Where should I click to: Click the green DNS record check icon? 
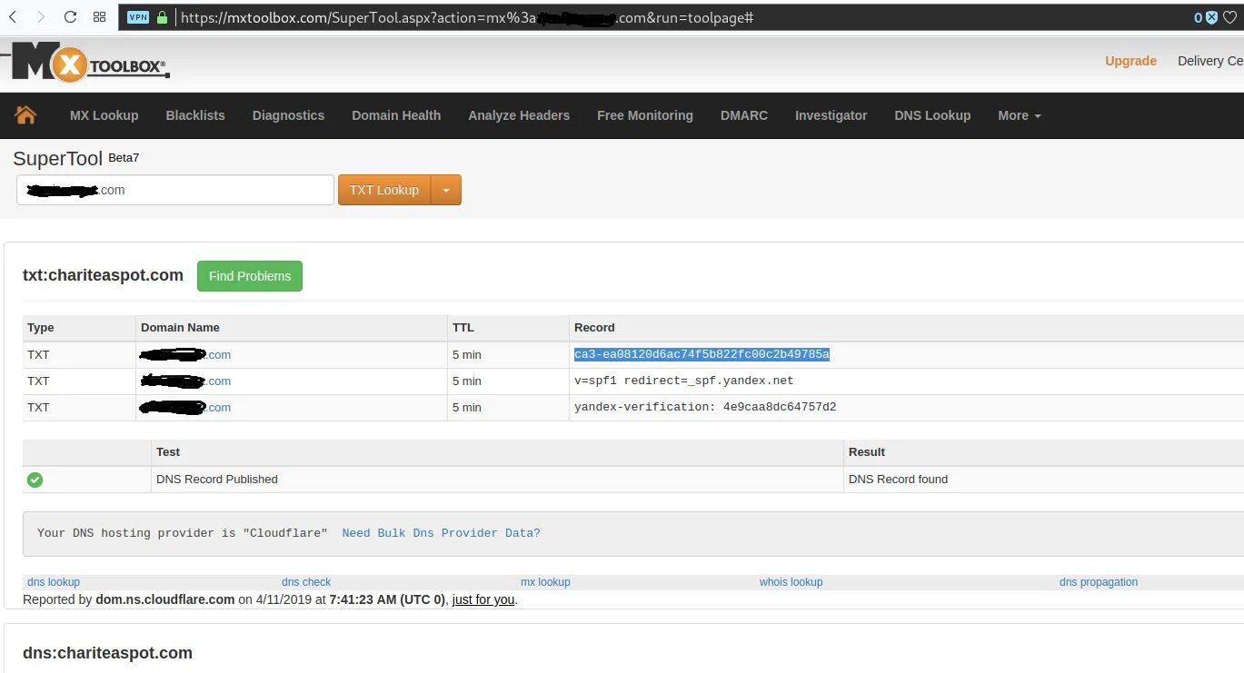click(x=35, y=480)
